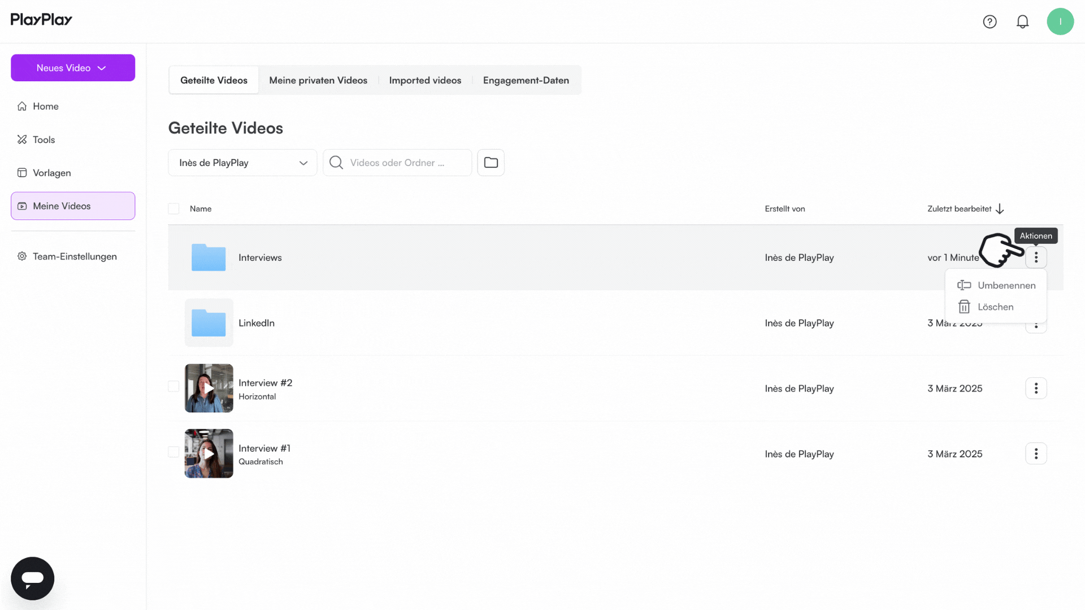Click Interview #1 date 3 März 2025
The image size is (1085, 610).
click(955, 454)
